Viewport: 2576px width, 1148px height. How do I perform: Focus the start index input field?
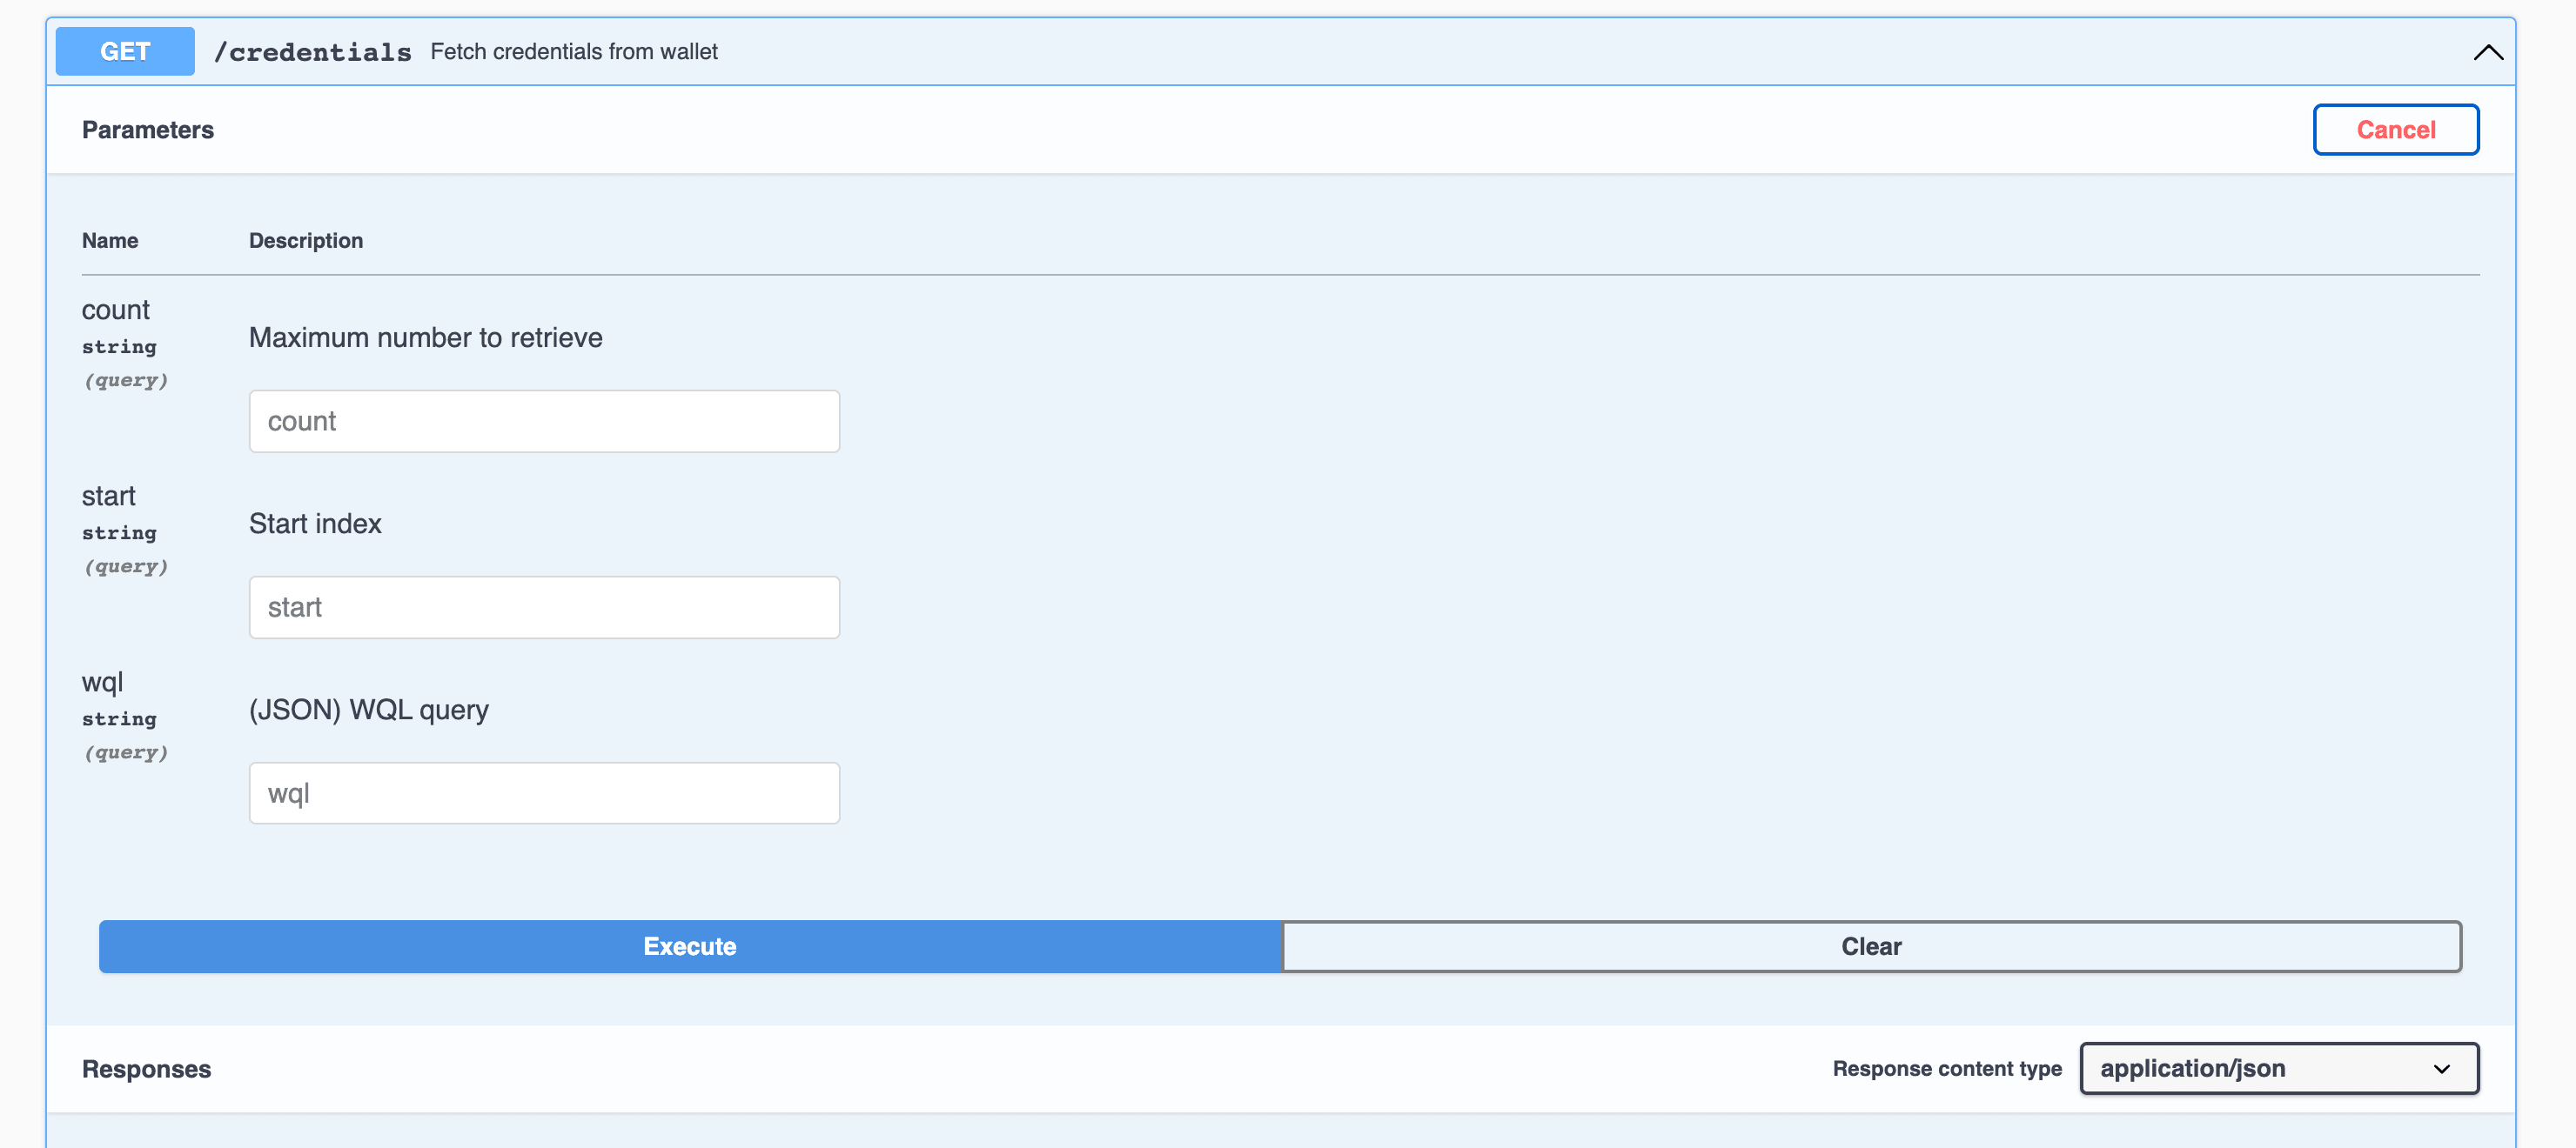pos(543,606)
